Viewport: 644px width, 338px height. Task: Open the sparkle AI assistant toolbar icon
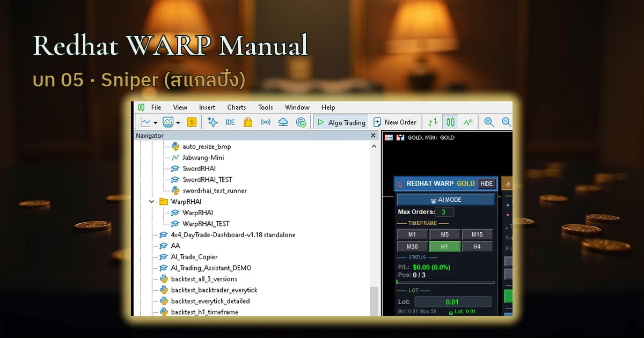pyautogui.click(x=213, y=122)
